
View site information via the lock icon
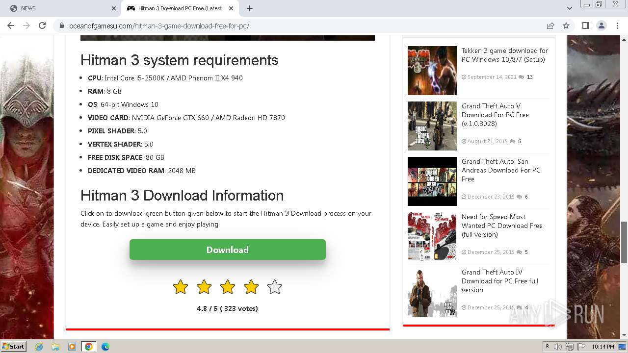coord(62,25)
